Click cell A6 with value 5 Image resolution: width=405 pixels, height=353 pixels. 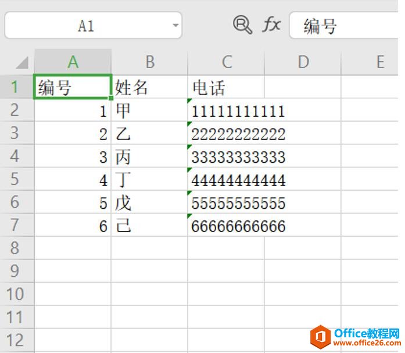(73, 202)
